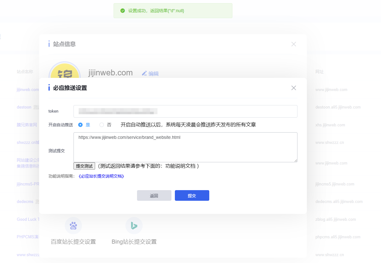Viewport: 381px width, 263px height.
Task: Click the 网址 column header
Action: [x=319, y=72]
